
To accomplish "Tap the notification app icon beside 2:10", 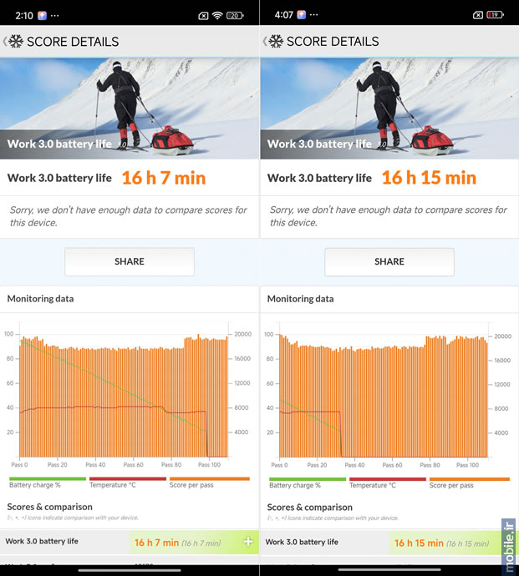I will [42, 15].
